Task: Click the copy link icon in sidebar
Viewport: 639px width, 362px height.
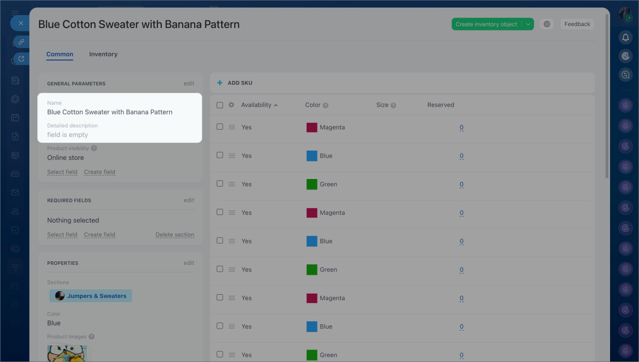Action: (x=21, y=42)
